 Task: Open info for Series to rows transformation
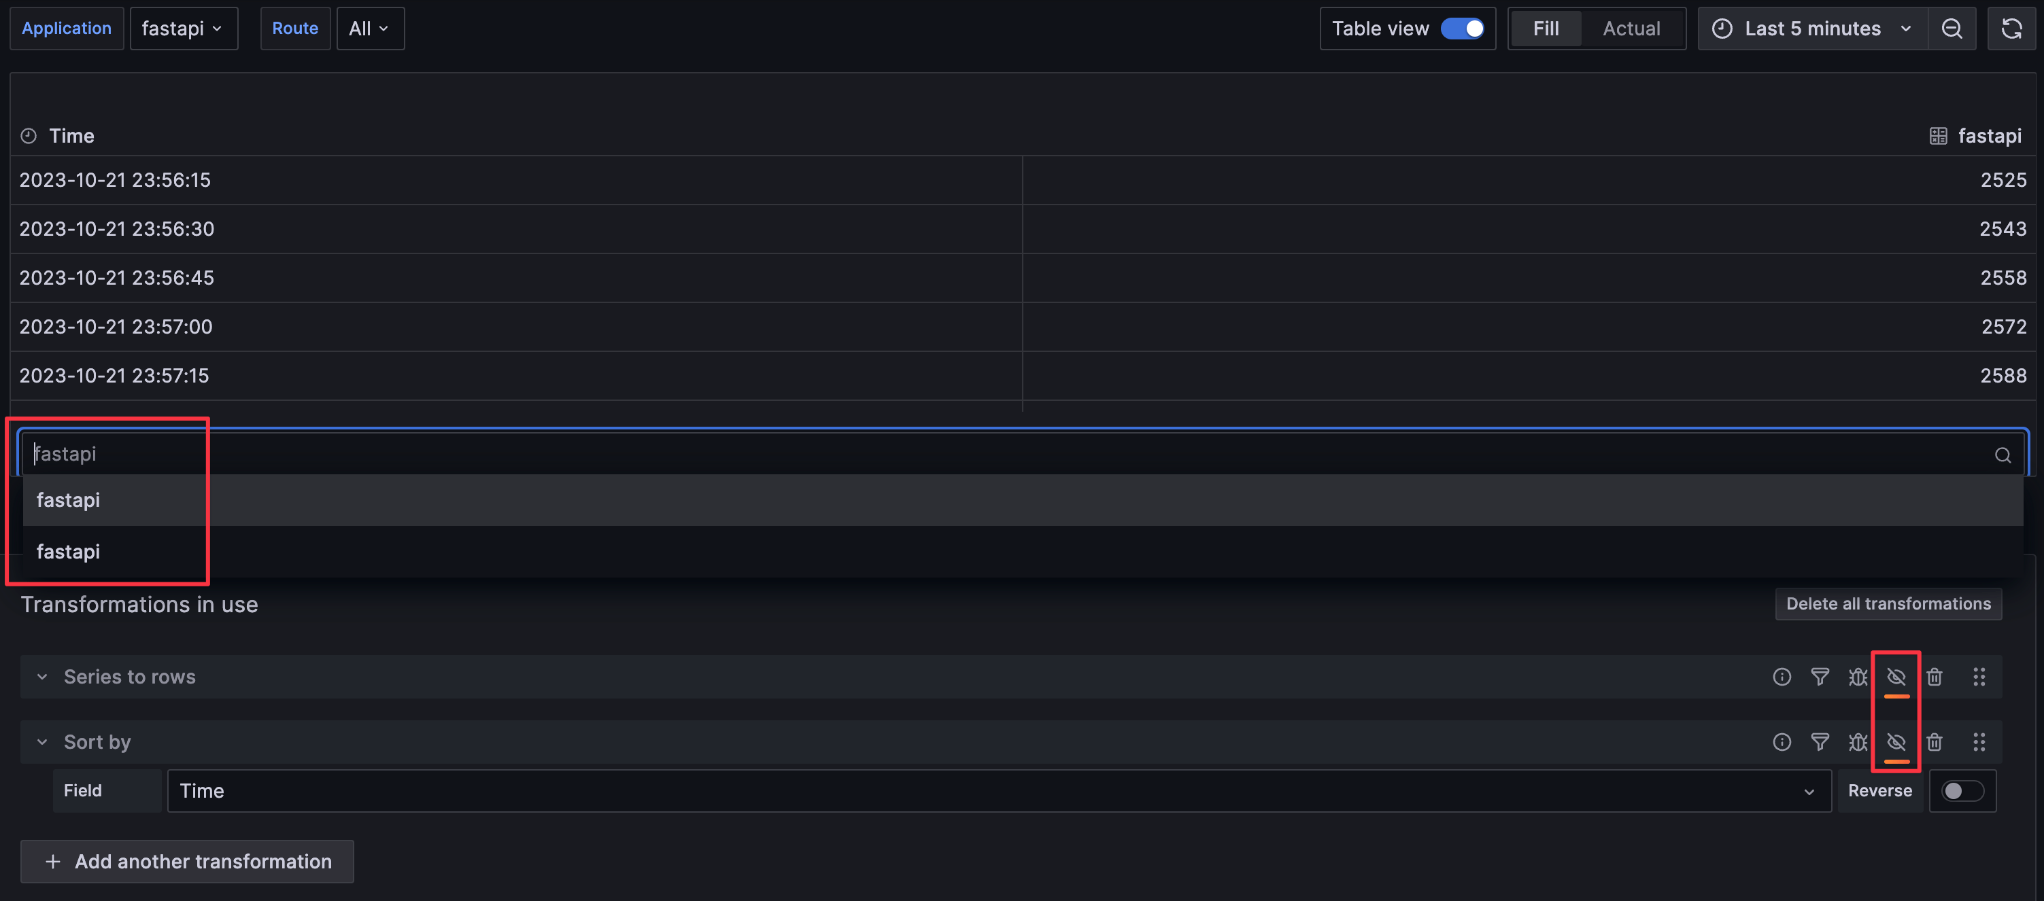(x=1782, y=677)
